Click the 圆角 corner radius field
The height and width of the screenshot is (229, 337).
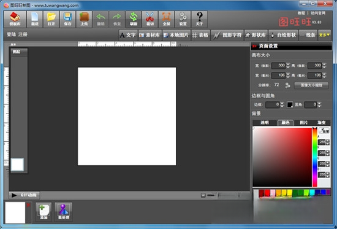pos(311,105)
